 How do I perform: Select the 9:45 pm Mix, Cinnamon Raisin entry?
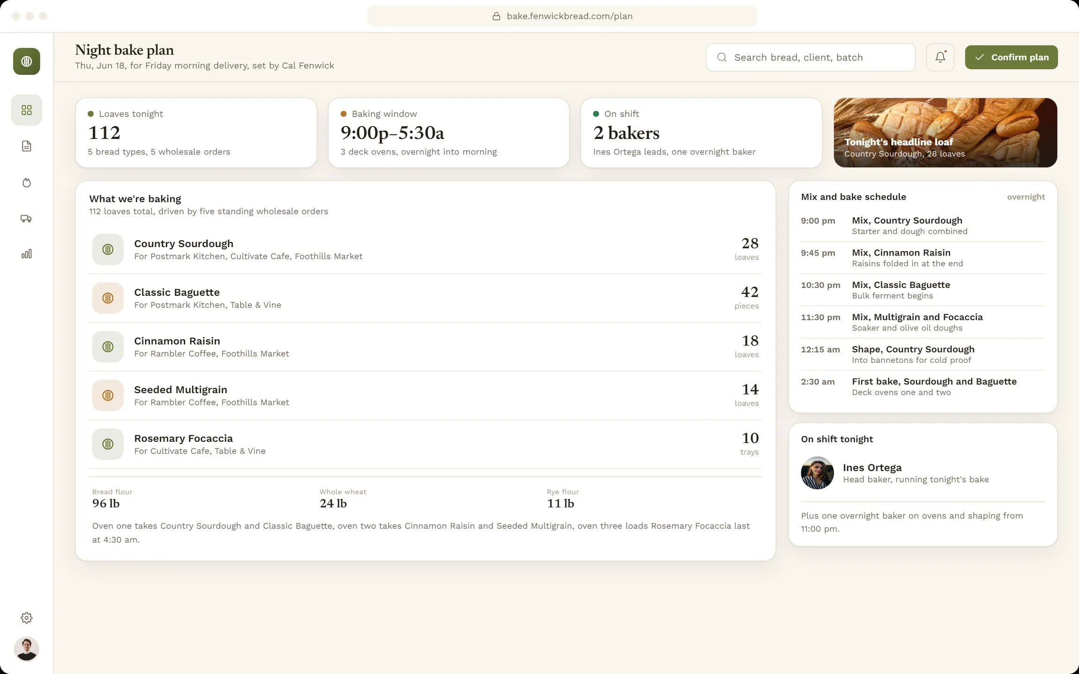pyautogui.click(x=923, y=258)
